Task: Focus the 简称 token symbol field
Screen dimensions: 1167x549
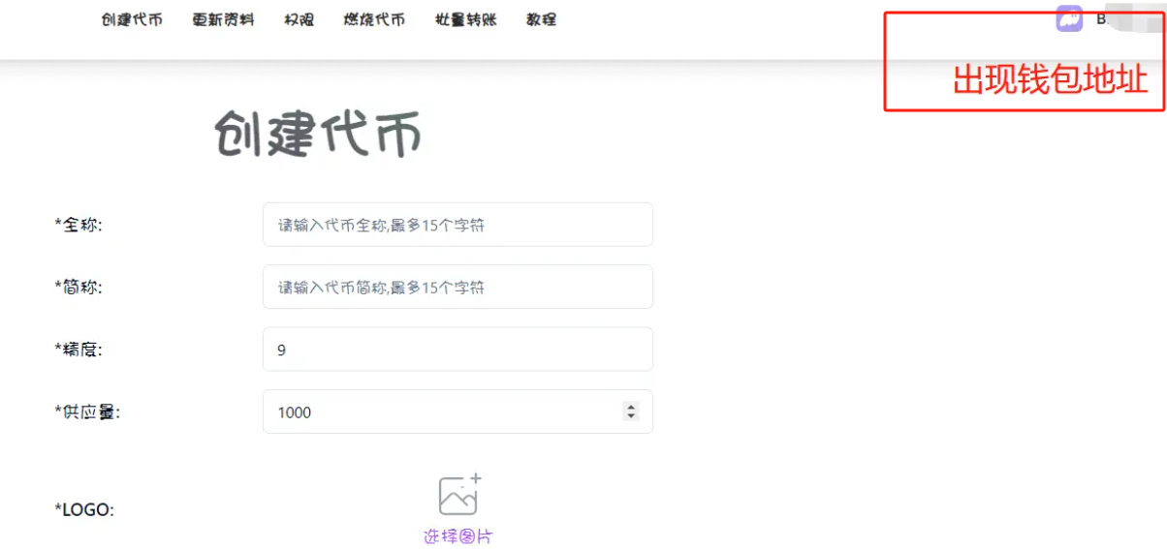Action: (x=457, y=287)
